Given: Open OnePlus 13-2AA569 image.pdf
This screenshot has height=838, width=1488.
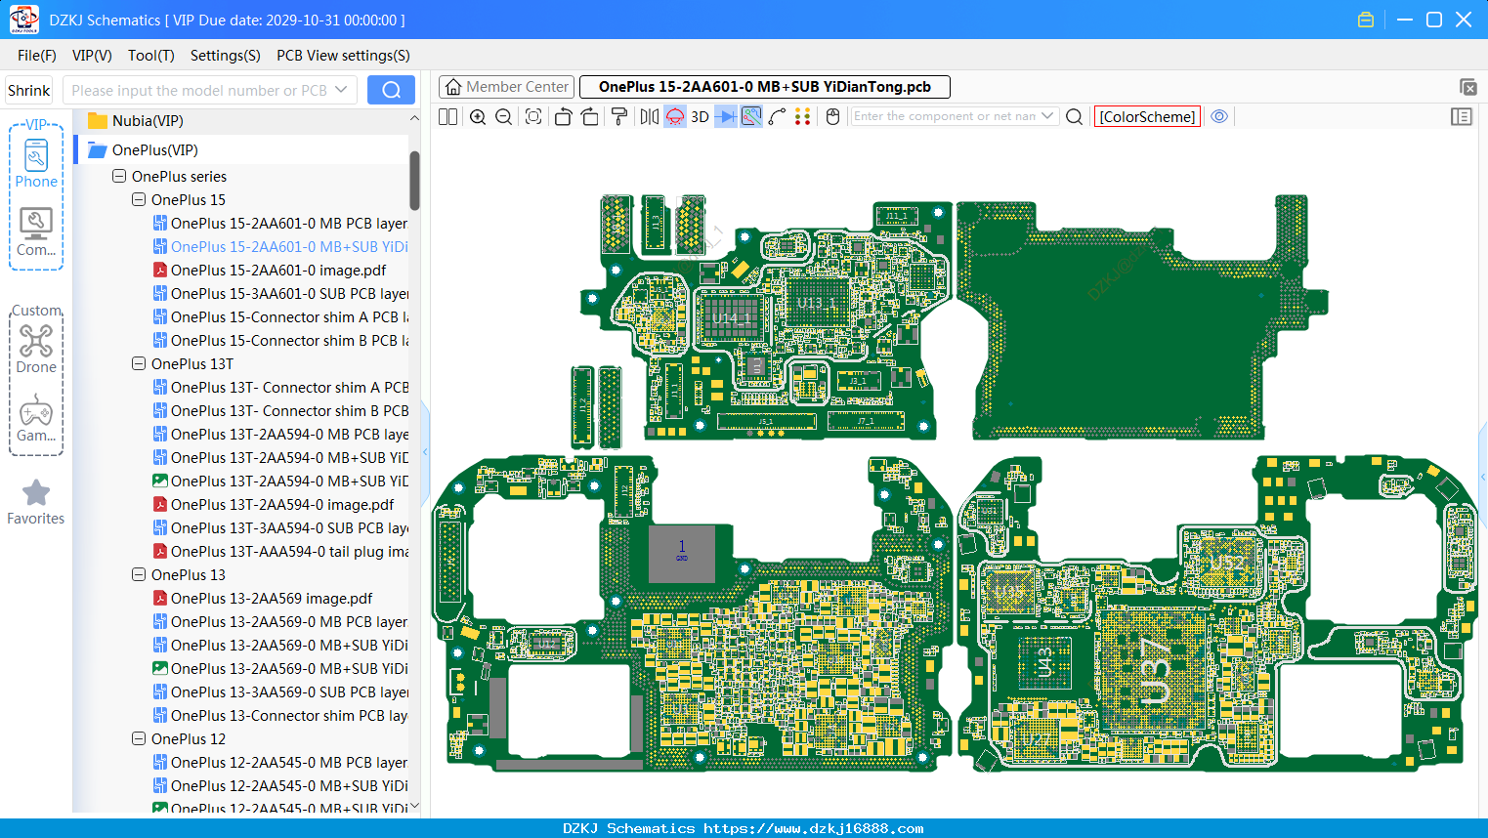Looking at the screenshot, I should tap(263, 599).
